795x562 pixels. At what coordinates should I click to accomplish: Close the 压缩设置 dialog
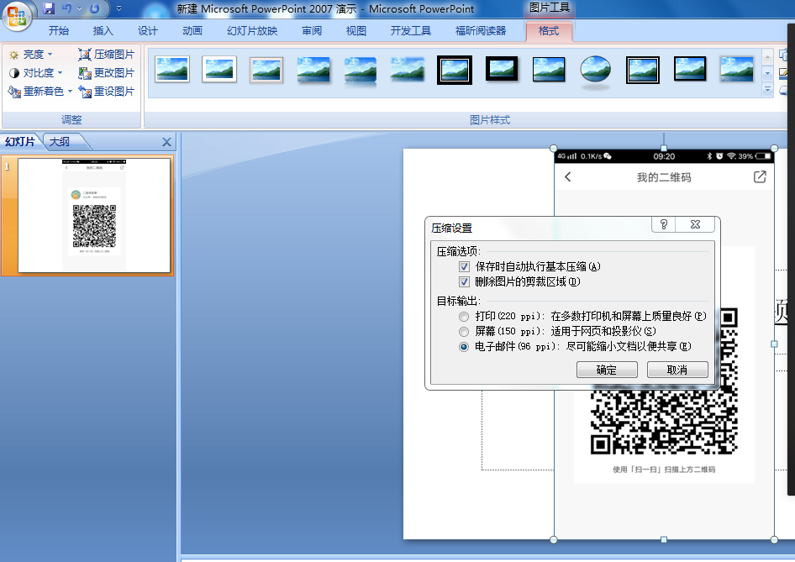pyautogui.click(x=695, y=224)
